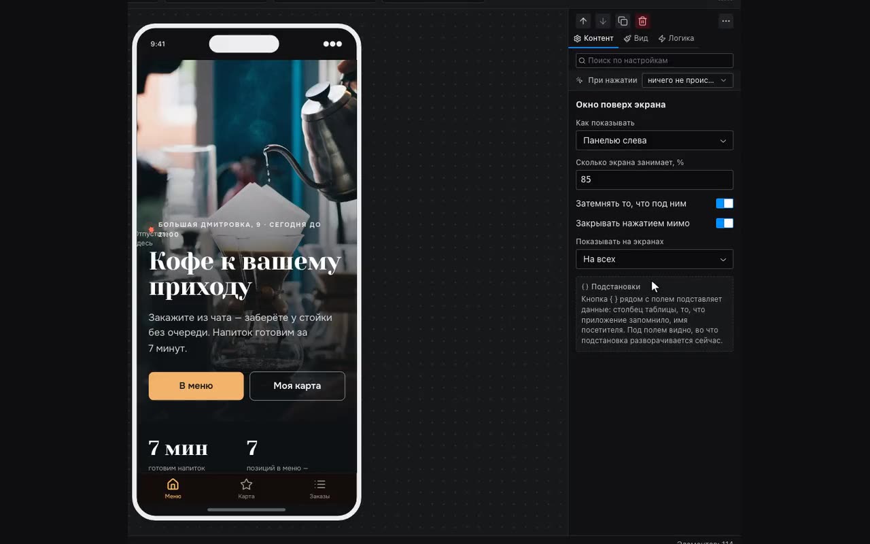Viewport: 870px width, 544px height.
Task: Open the three-dots more options menu
Action: [x=726, y=21]
